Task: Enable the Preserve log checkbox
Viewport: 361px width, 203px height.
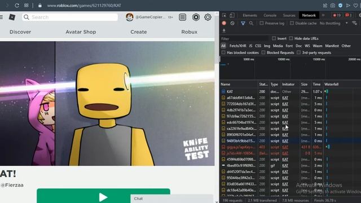Action: pyautogui.click(x=262, y=23)
